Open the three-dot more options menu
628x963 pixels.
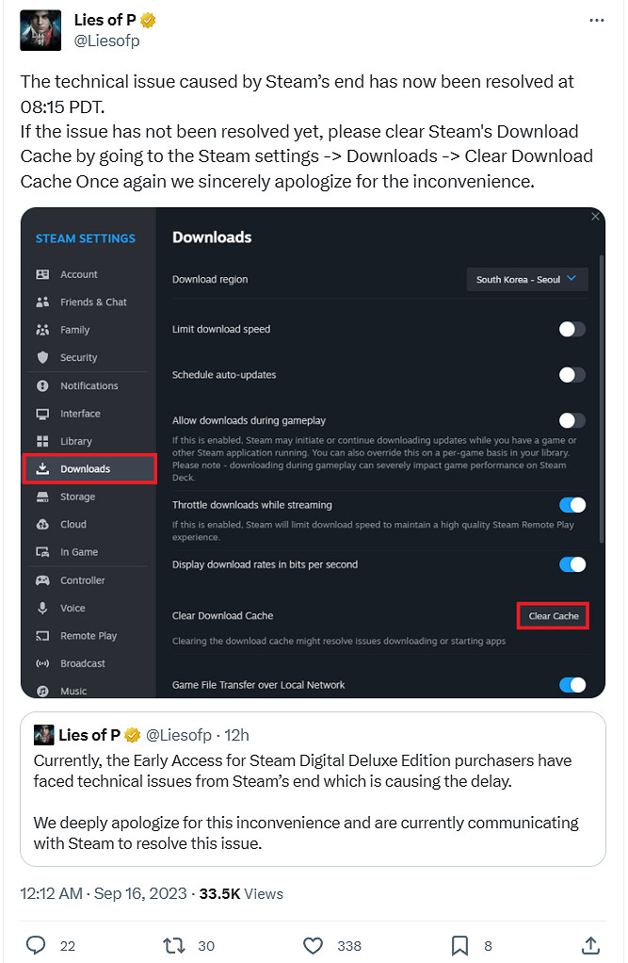(596, 20)
